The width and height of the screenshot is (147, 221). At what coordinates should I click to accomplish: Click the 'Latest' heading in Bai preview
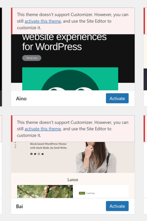73,180
